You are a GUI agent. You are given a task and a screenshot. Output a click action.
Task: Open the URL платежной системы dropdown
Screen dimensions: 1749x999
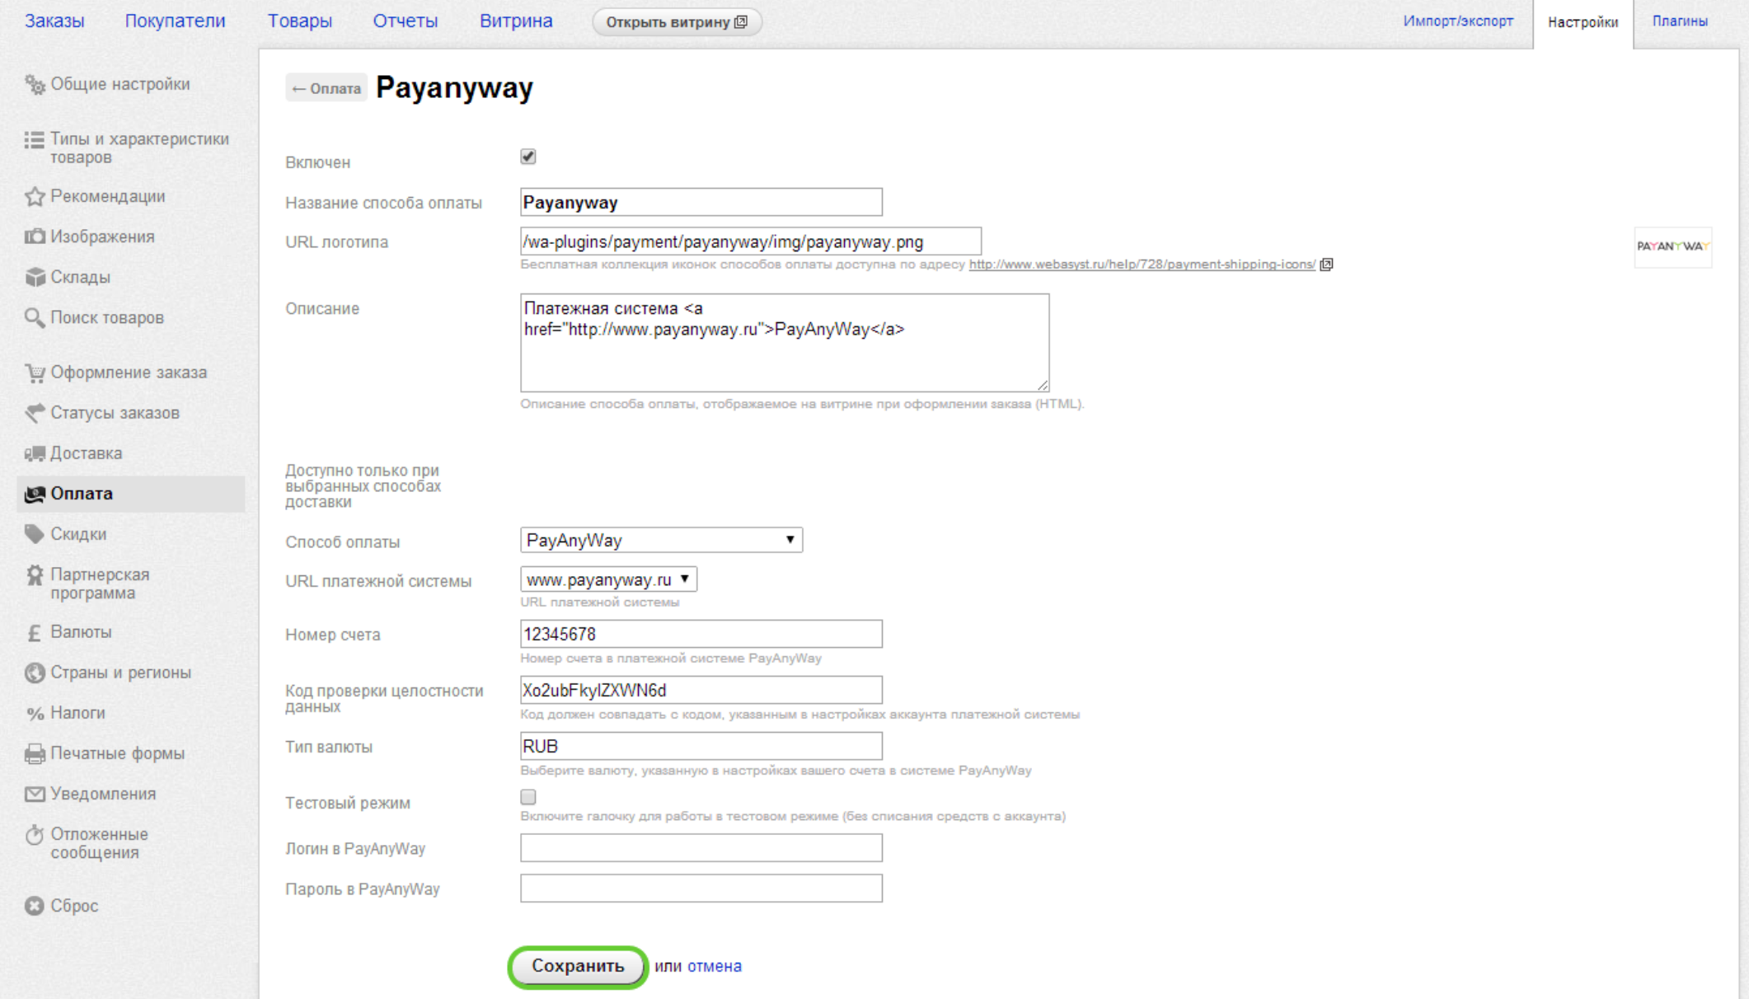(x=608, y=579)
